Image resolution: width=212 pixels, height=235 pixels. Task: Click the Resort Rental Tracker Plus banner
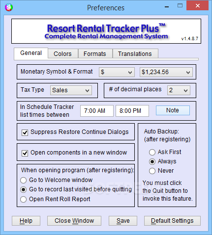click(x=106, y=31)
